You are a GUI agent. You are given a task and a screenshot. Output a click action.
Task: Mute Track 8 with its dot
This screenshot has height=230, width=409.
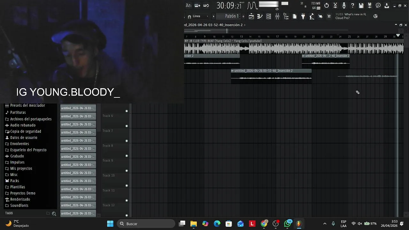pos(127,156)
